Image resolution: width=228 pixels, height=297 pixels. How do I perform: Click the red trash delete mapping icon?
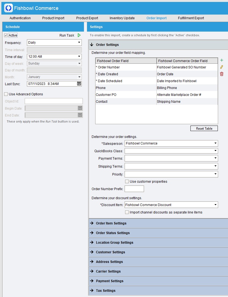(x=222, y=74)
